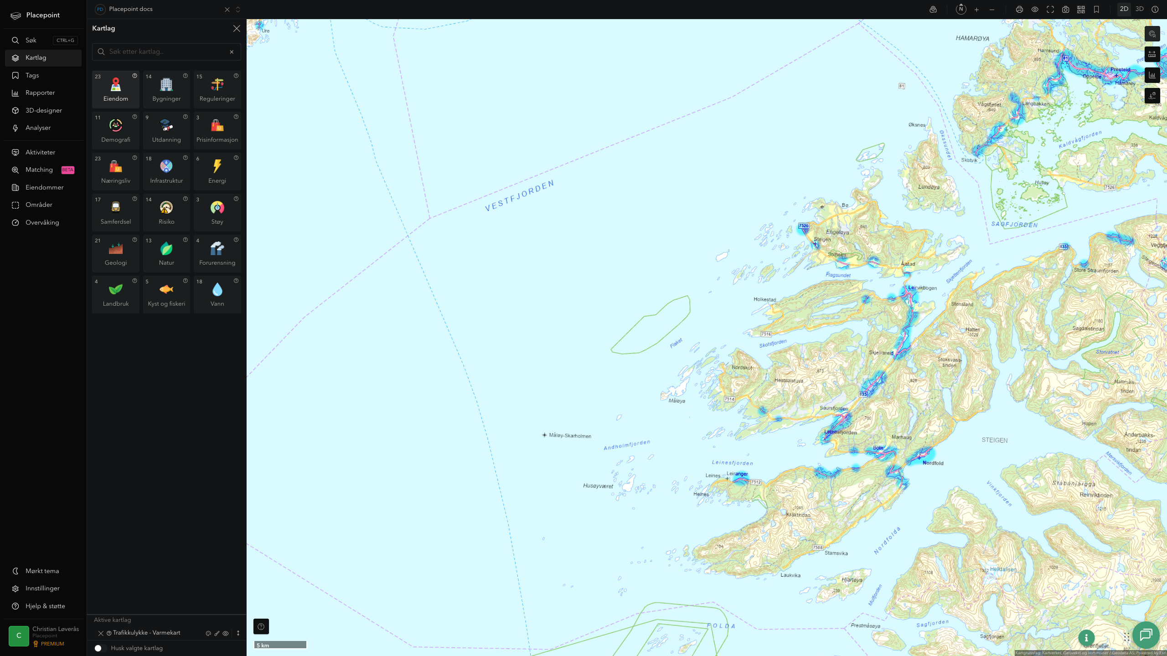This screenshot has height=656, width=1167.
Task: Open the measure ruler tool on map
Action: point(1152,54)
